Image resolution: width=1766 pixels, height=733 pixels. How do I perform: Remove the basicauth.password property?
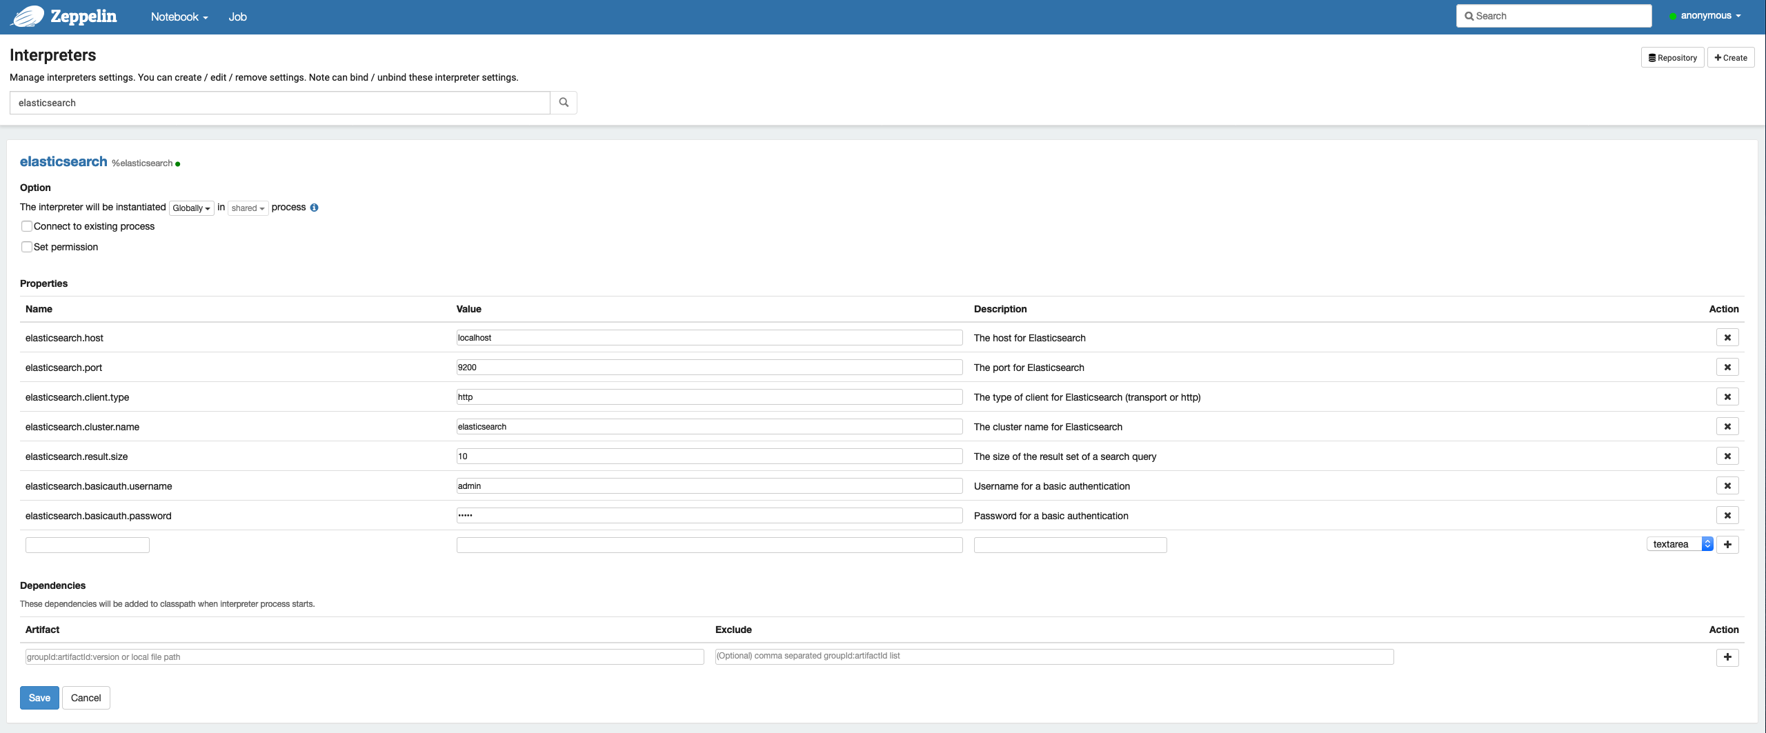tap(1727, 516)
